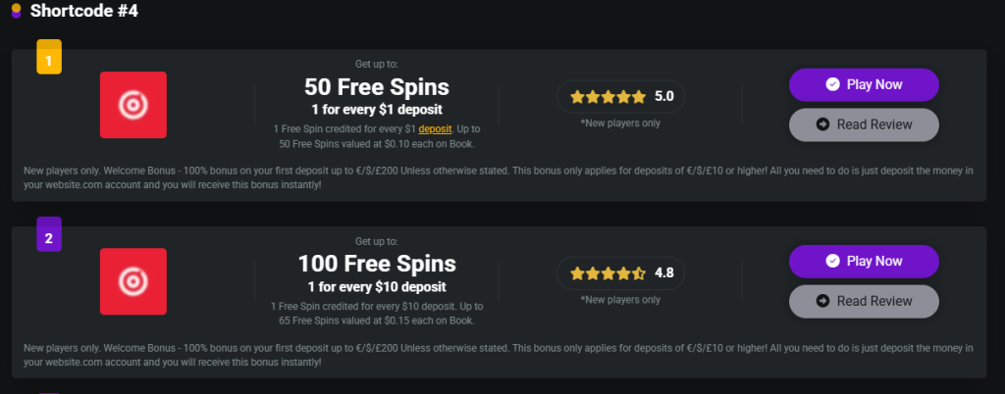Click Play Now for the 100 Free Spins offer
The width and height of the screenshot is (1005, 394).
864,261
